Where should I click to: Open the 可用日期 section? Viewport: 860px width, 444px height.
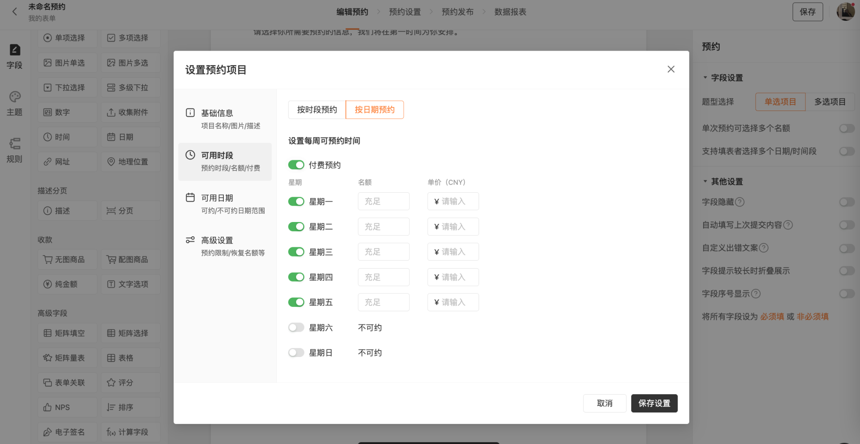point(225,204)
